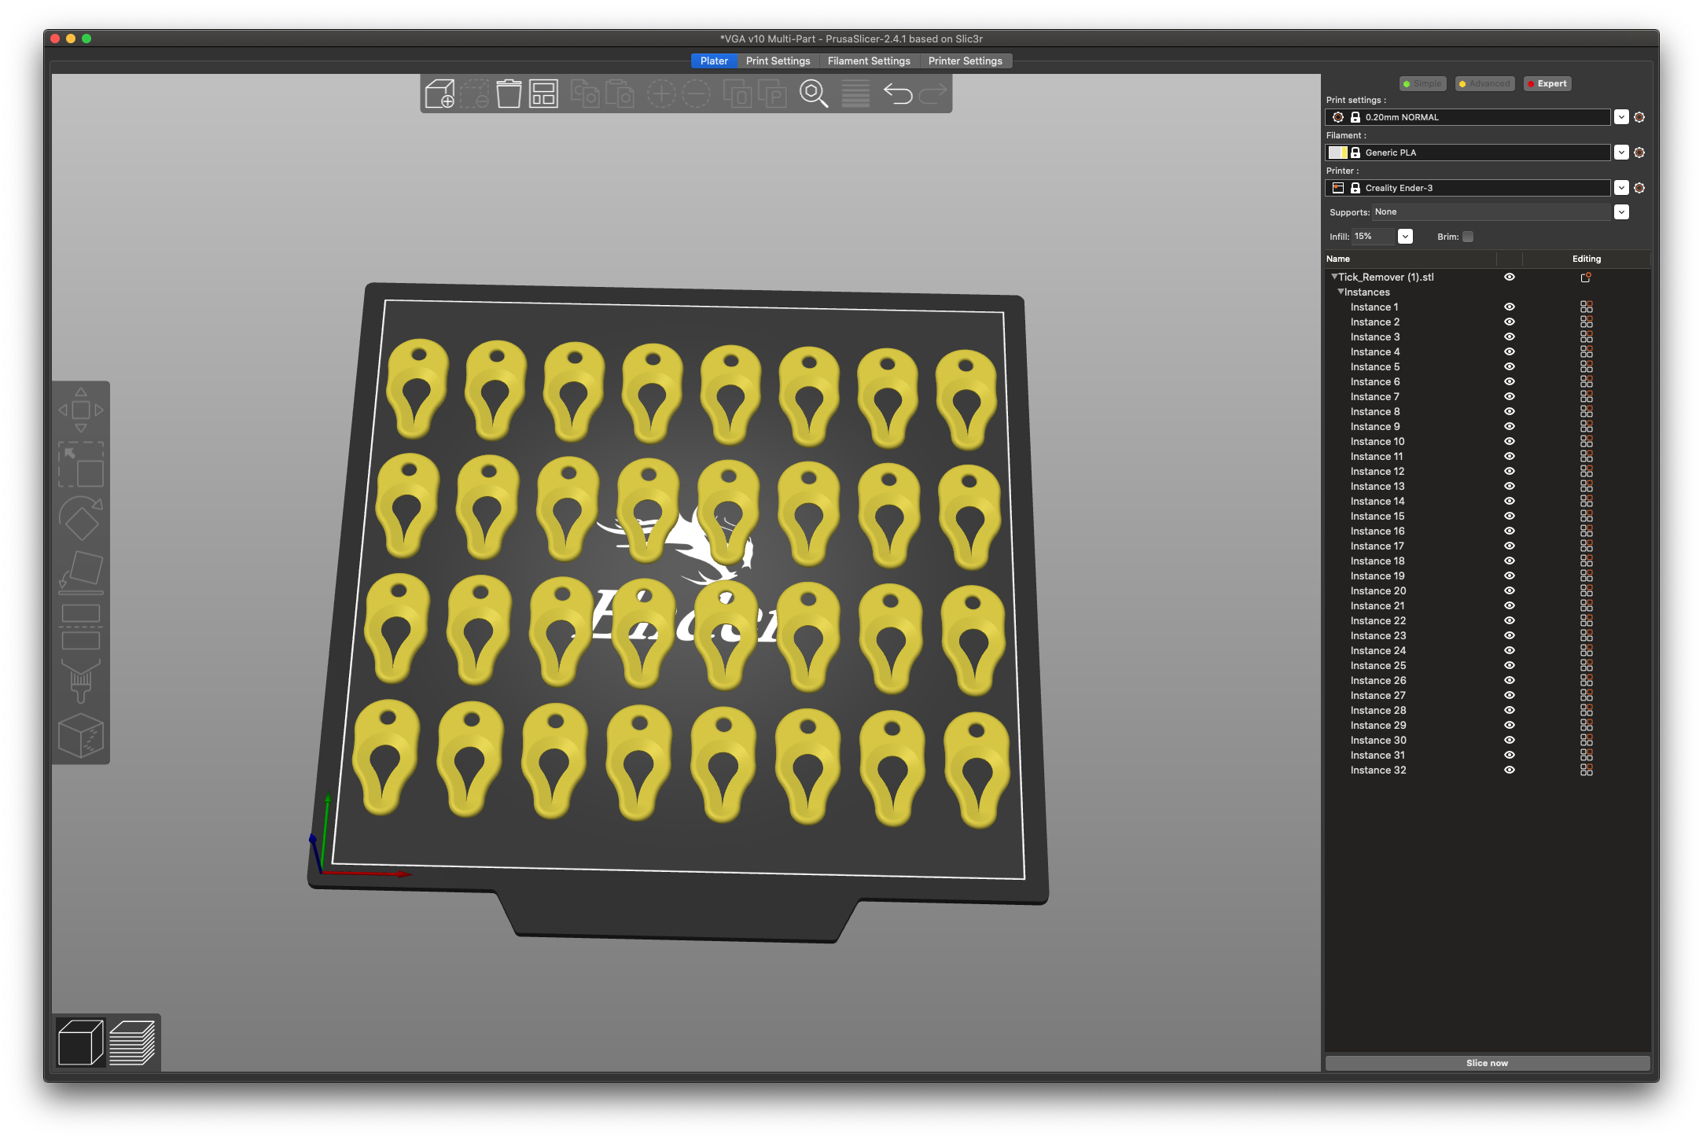The image size is (1703, 1140).
Task: Select the Place on face tool
Action: tap(81, 571)
